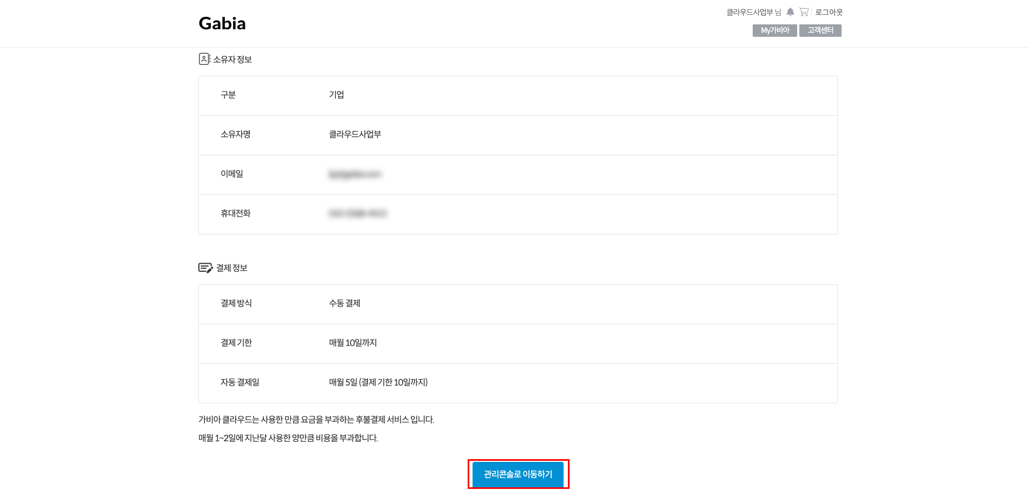Image resolution: width=1028 pixels, height=490 pixels.
Task: Open the 고객센터 menu
Action: point(820,30)
